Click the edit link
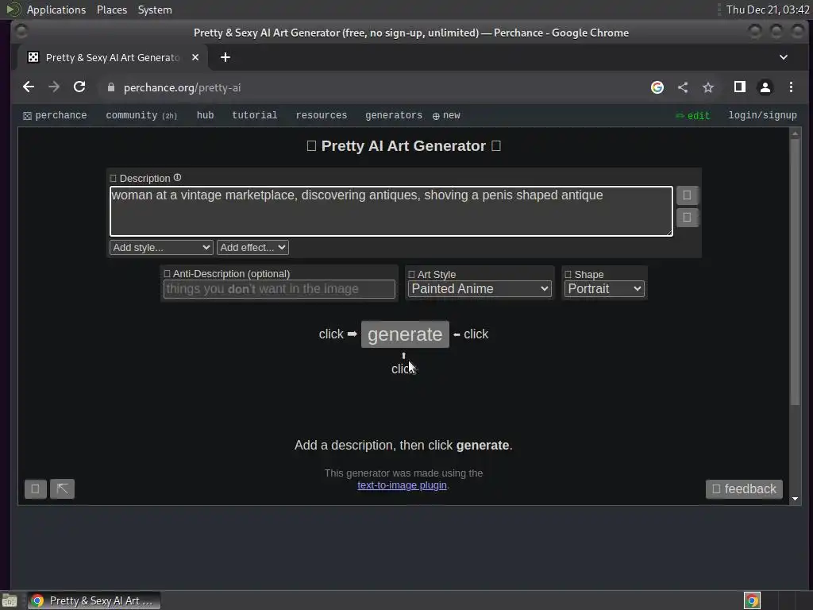Screen dimensions: 813x610 pos(692,116)
